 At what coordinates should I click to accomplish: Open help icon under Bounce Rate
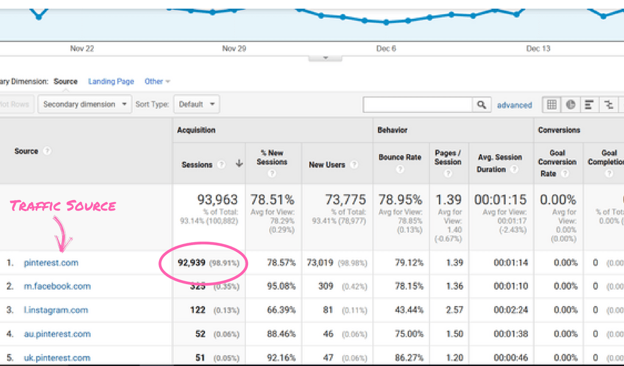tap(400, 169)
